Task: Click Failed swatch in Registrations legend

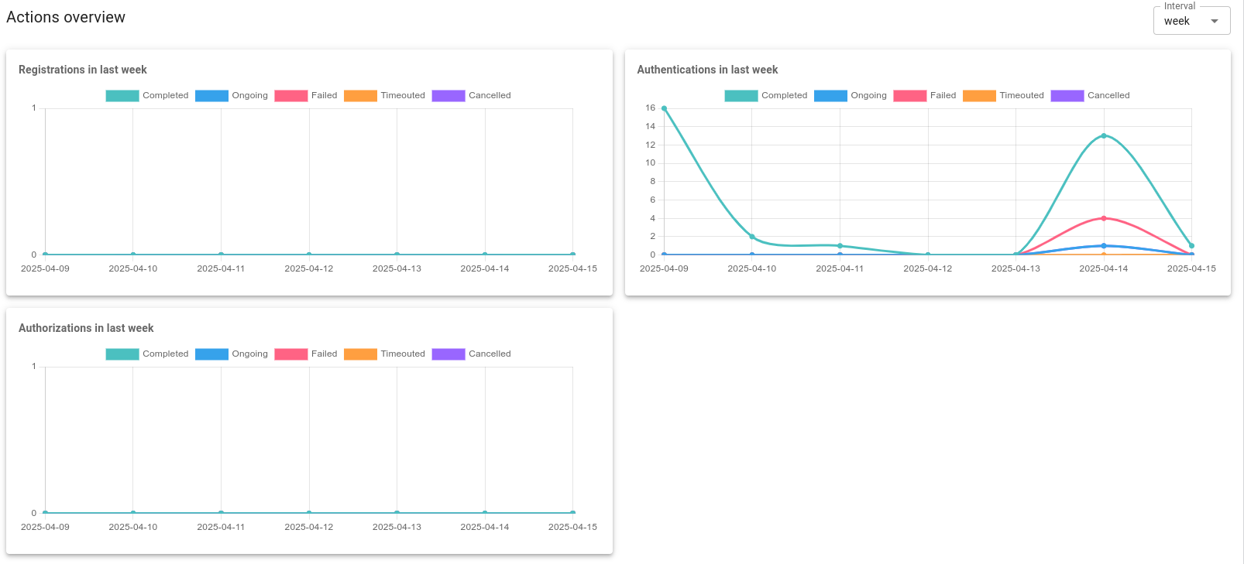Action: [291, 96]
